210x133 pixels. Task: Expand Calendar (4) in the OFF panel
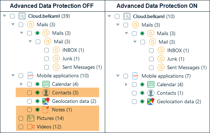[21, 84]
